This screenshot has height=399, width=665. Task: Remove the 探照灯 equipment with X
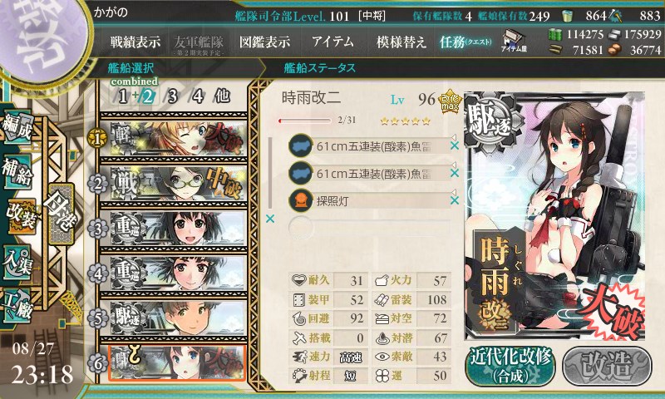click(454, 200)
